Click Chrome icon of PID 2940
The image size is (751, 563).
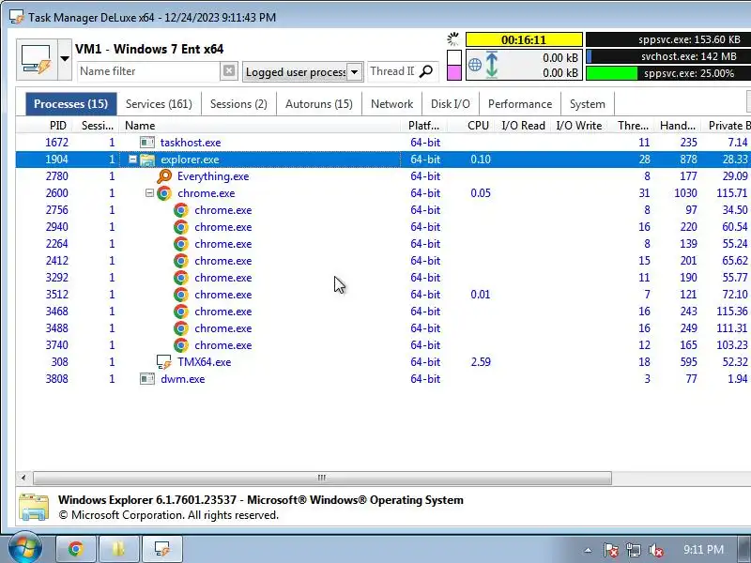click(x=180, y=227)
